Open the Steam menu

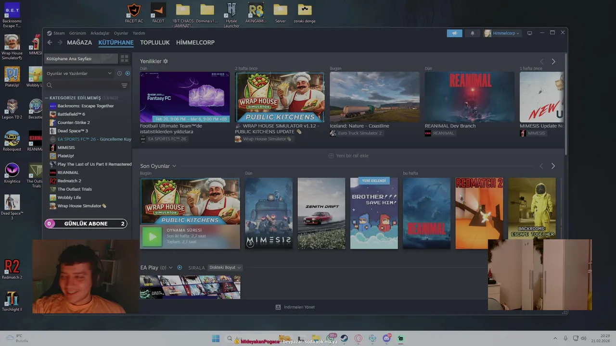[59, 33]
